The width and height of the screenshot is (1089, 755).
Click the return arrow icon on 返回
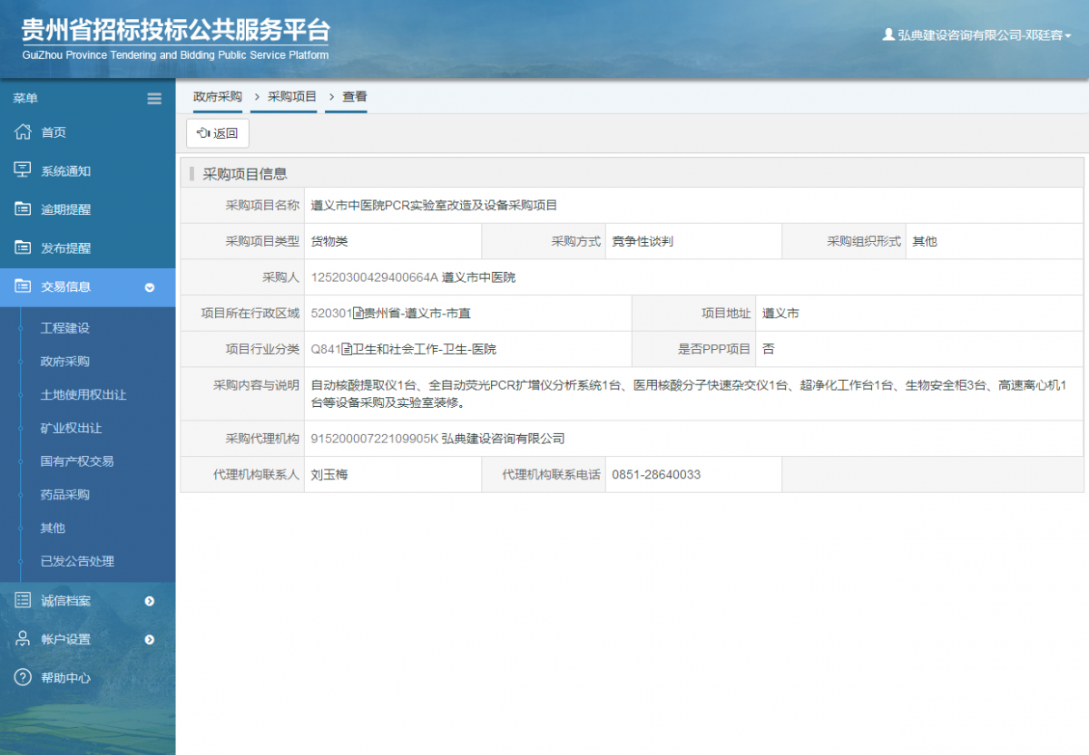pos(203,132)
